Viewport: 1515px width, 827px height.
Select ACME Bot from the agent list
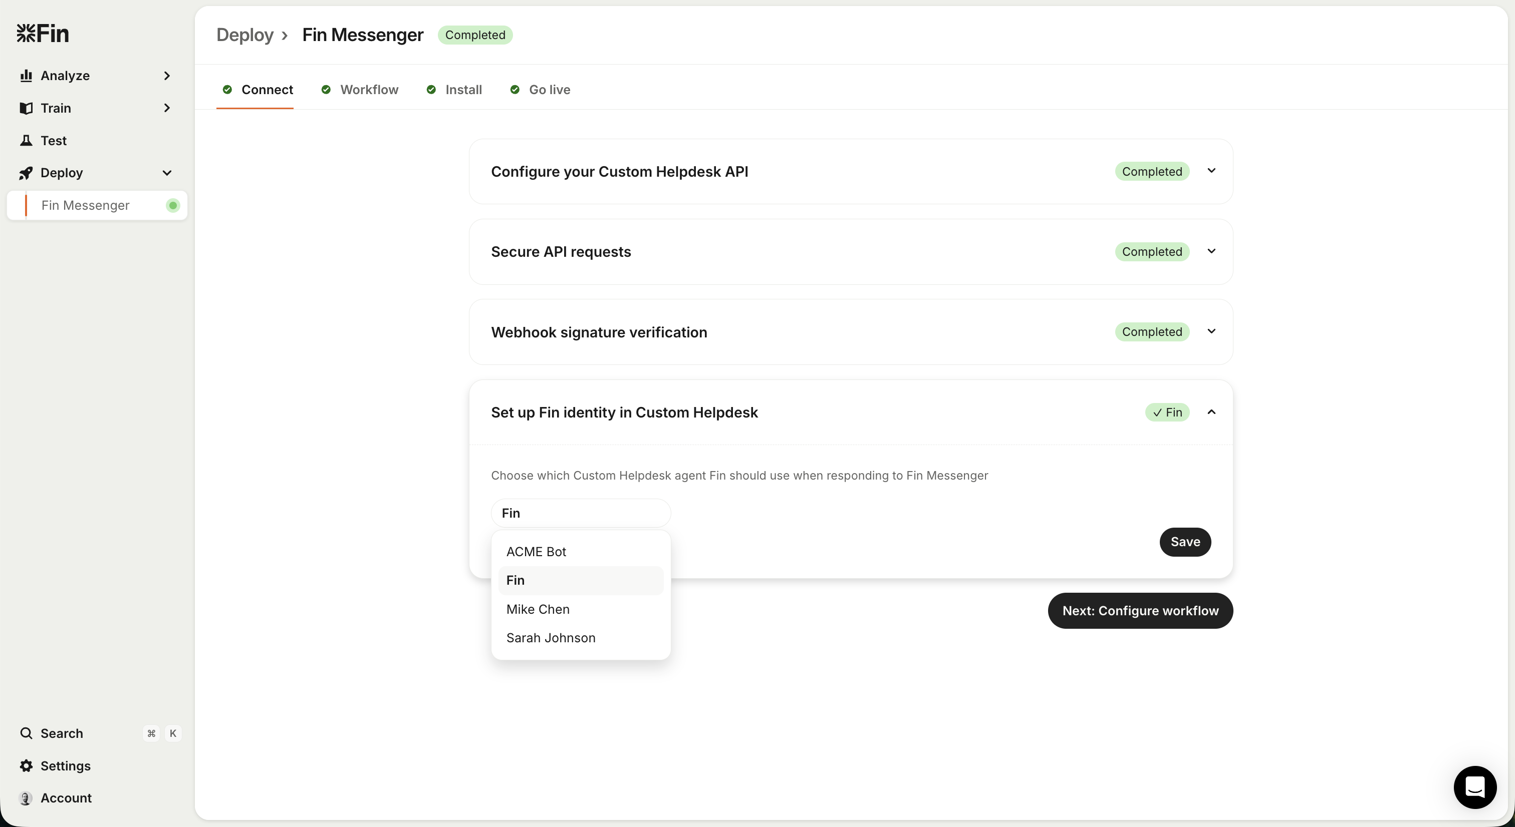point(536,551)
